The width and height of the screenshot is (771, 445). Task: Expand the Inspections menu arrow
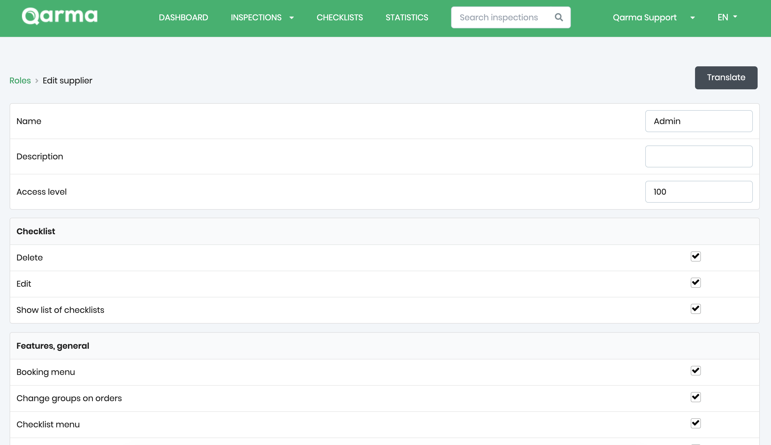click(x=292, y=18)
